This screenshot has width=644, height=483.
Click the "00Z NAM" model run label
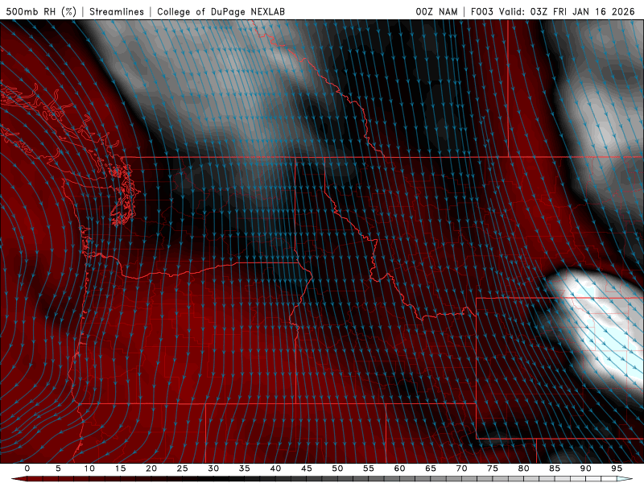[x=436, y=11]
